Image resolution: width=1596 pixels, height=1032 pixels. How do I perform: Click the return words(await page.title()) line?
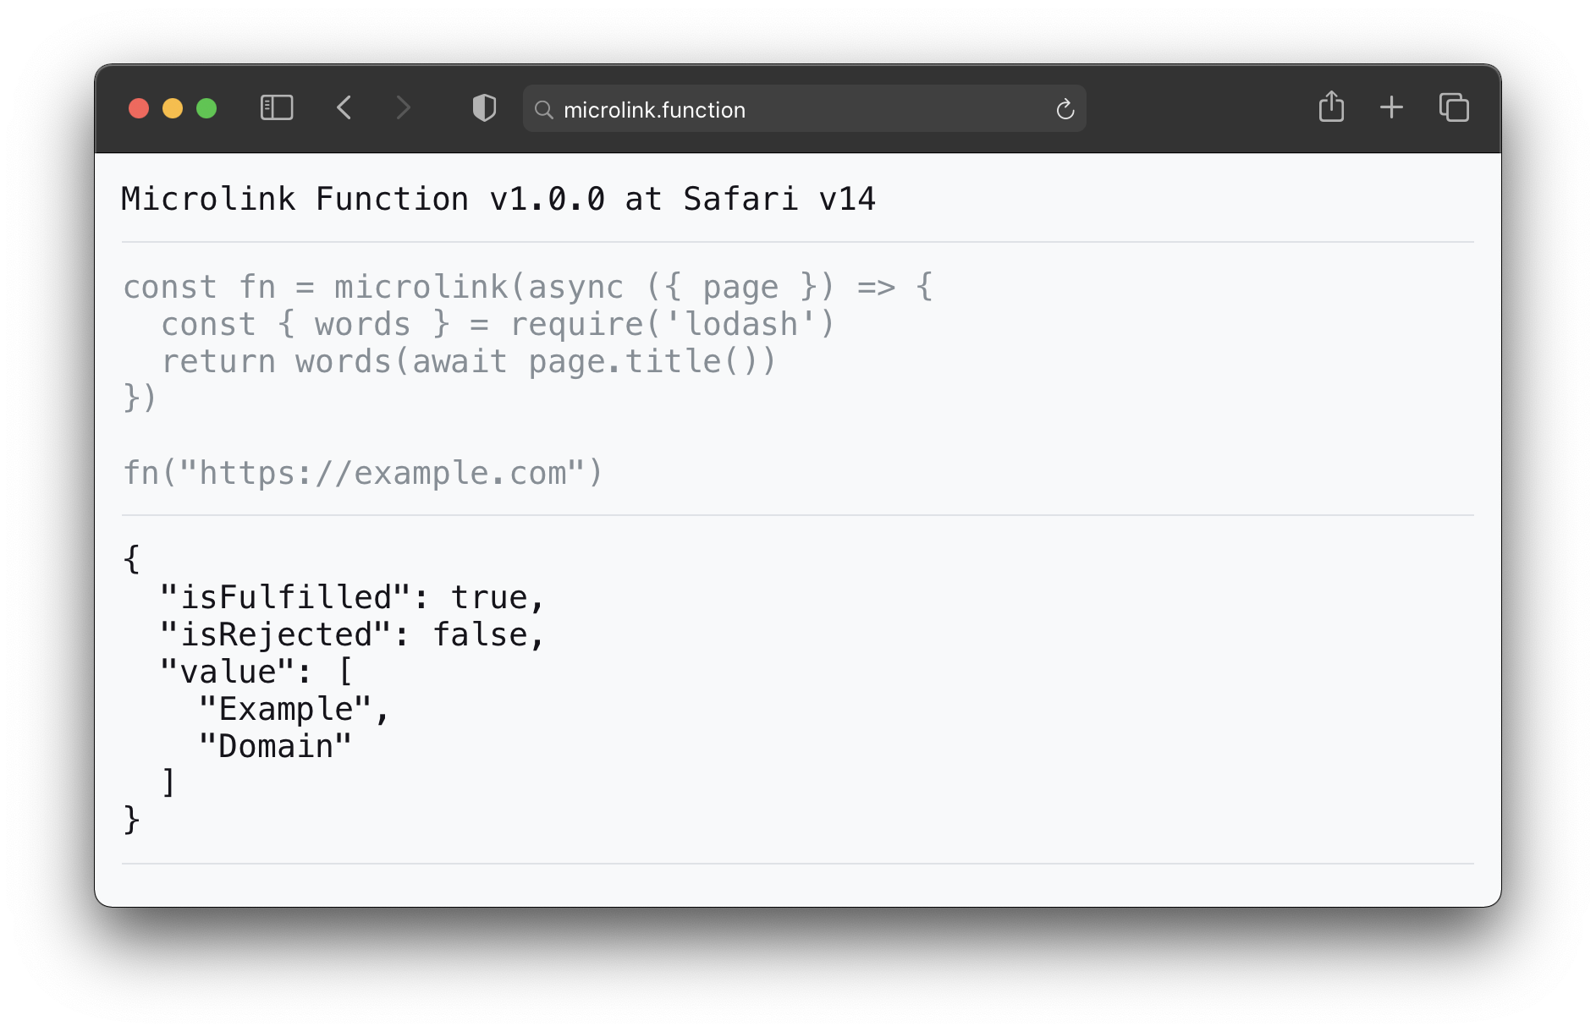(x=468, y=362)
